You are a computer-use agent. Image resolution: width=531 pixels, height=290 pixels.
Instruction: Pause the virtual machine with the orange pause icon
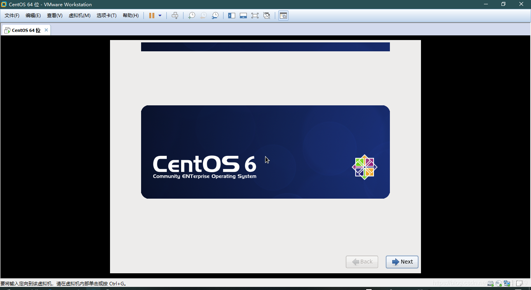[x=152, y=16]
